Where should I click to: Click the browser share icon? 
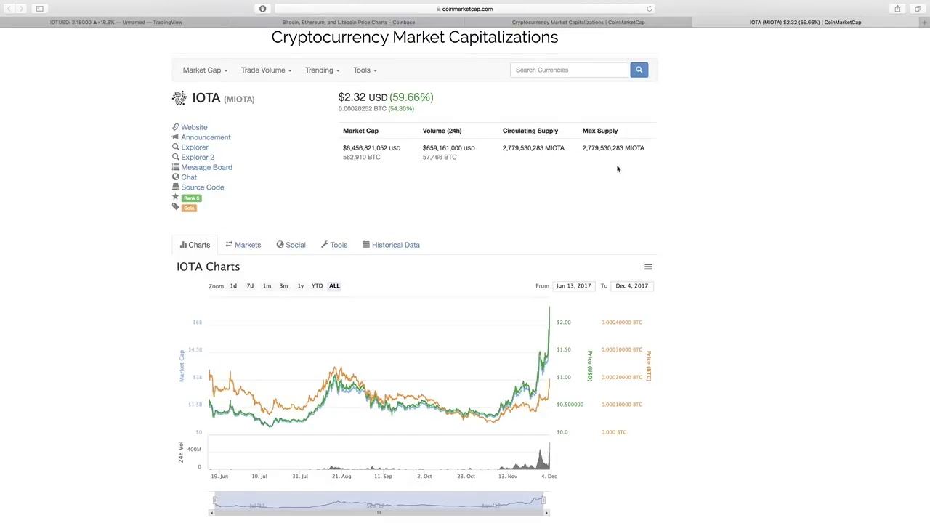click(x=897, y=9)
